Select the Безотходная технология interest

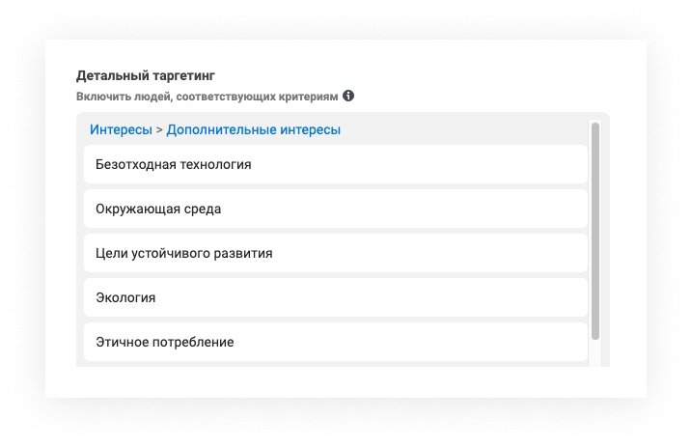(335, 164)
